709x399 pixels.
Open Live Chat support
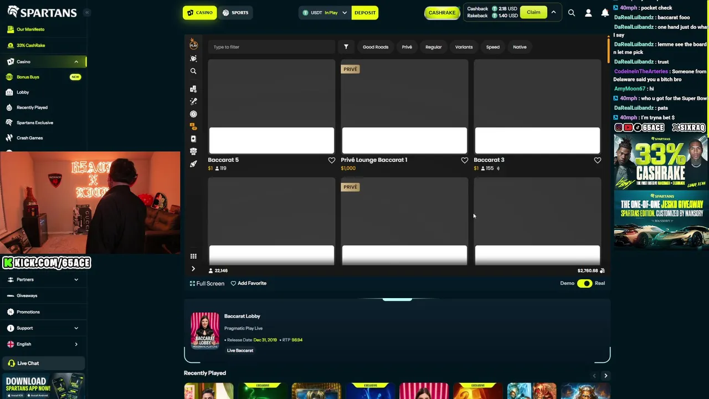(x=43, y=364)
